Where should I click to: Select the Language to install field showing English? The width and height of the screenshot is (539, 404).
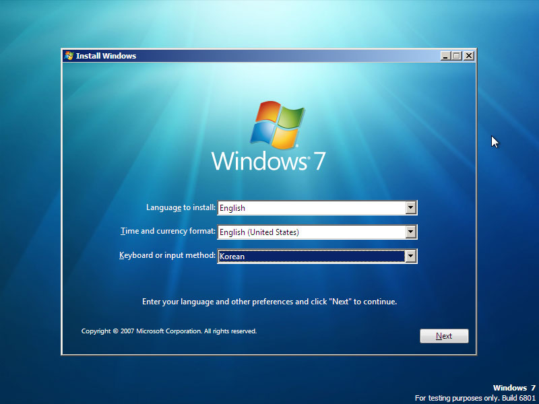pos(317,208)
